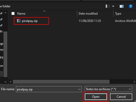Click the change view layout icon
Screen dimensions: 136x102
108,6
